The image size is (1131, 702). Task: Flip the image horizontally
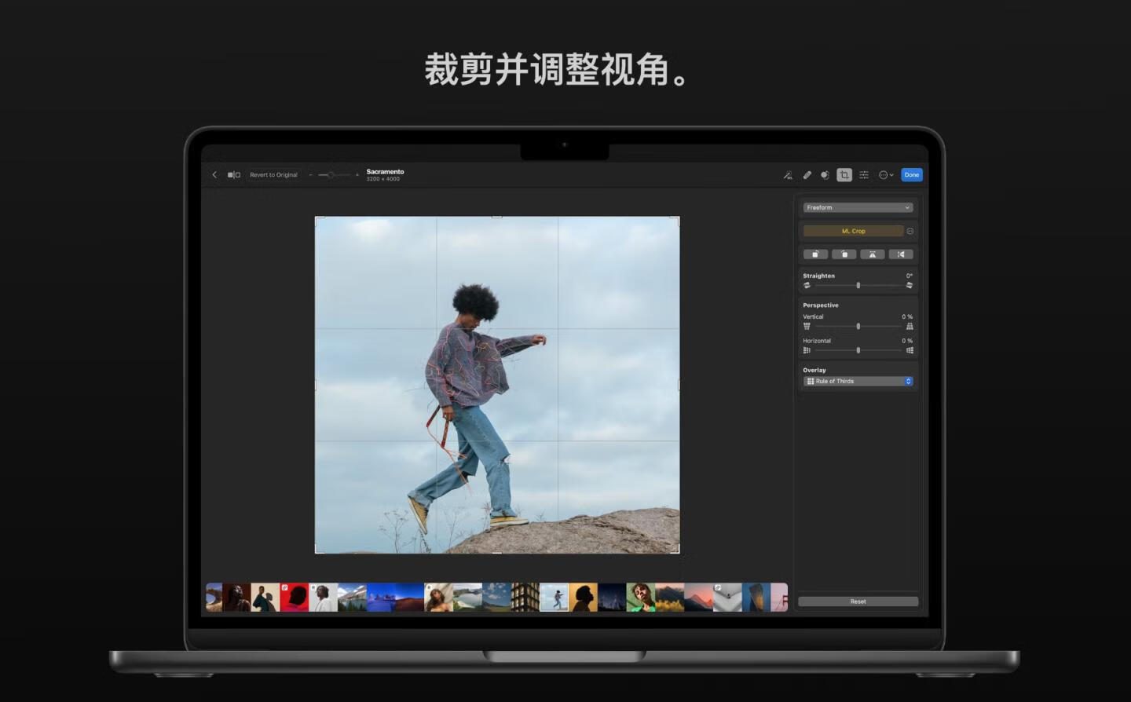[901, 254]
